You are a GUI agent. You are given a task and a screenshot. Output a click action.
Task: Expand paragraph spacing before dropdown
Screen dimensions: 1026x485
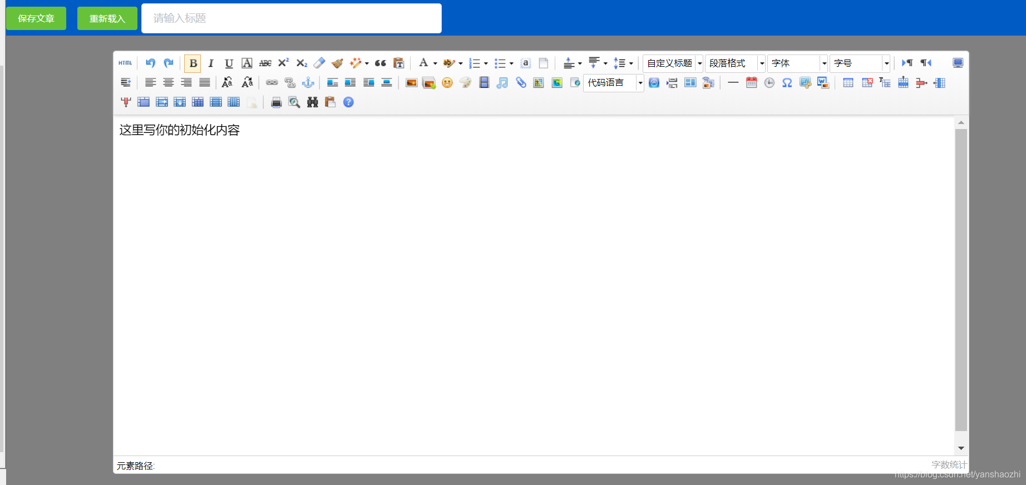pyautogui.click(x=580, y=63)
